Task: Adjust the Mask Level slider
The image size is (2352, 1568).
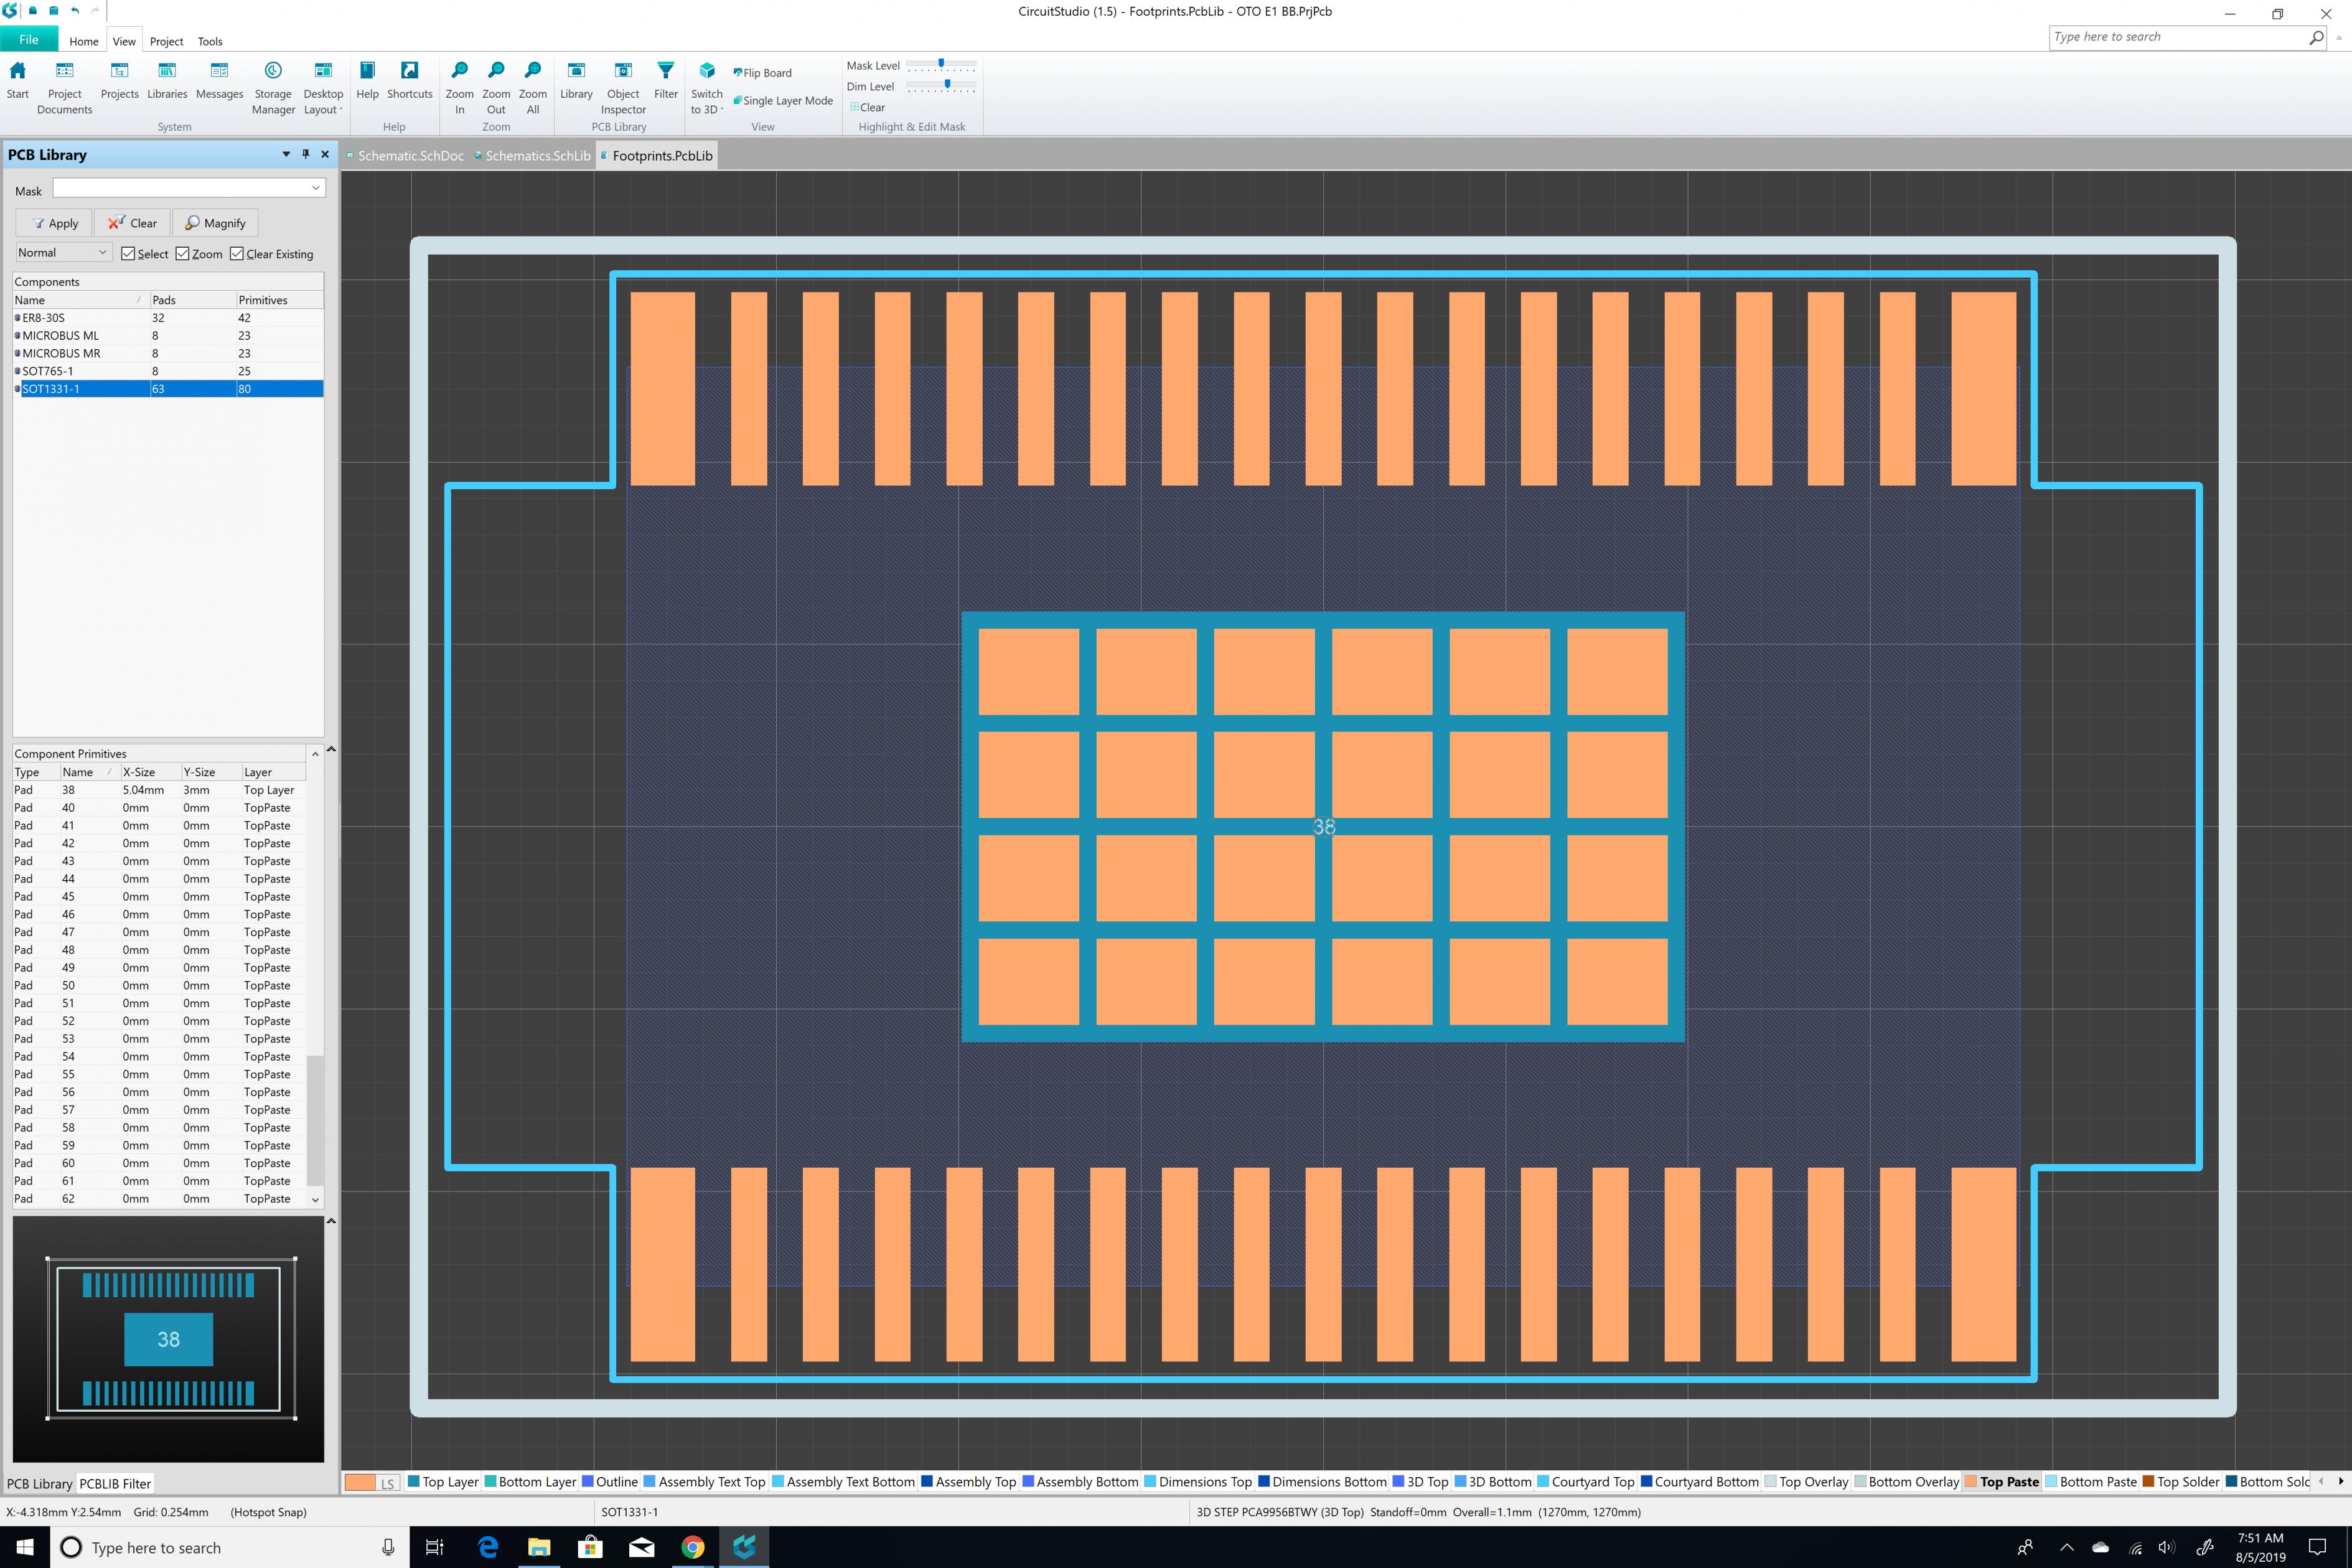Action: (940, 65)
